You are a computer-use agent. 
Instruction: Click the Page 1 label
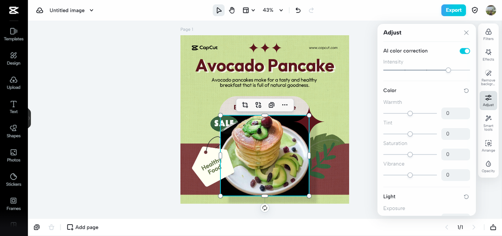click(x=187, y=29)
